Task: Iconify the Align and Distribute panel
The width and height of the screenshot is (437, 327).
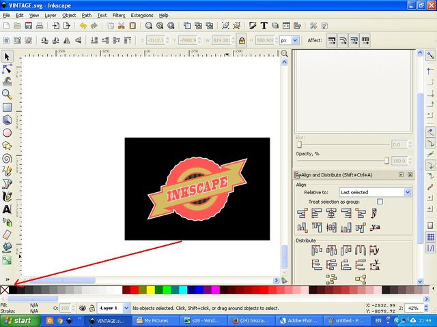Action: [401, 174]
